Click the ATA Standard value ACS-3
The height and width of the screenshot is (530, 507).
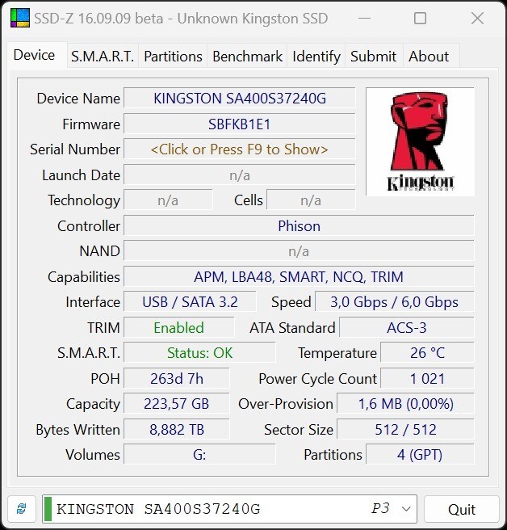(x=407, y=327)
